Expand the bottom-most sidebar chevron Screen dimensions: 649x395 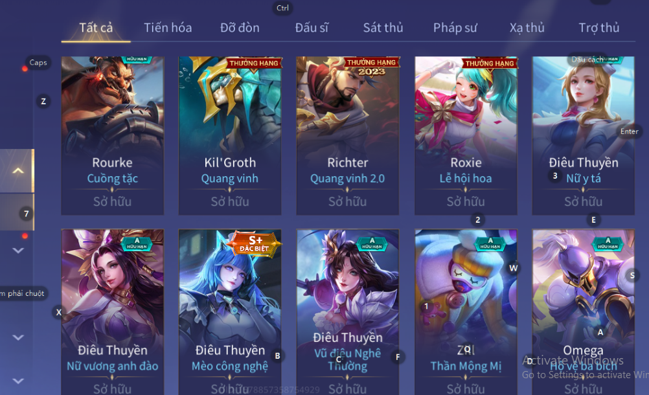[17, 381]
